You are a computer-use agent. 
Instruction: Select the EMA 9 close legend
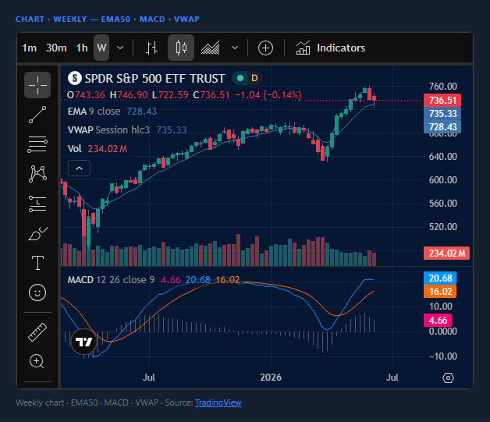click(x=112, y=112)
